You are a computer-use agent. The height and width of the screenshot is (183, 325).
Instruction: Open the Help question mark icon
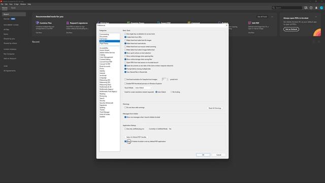[311, 8]
